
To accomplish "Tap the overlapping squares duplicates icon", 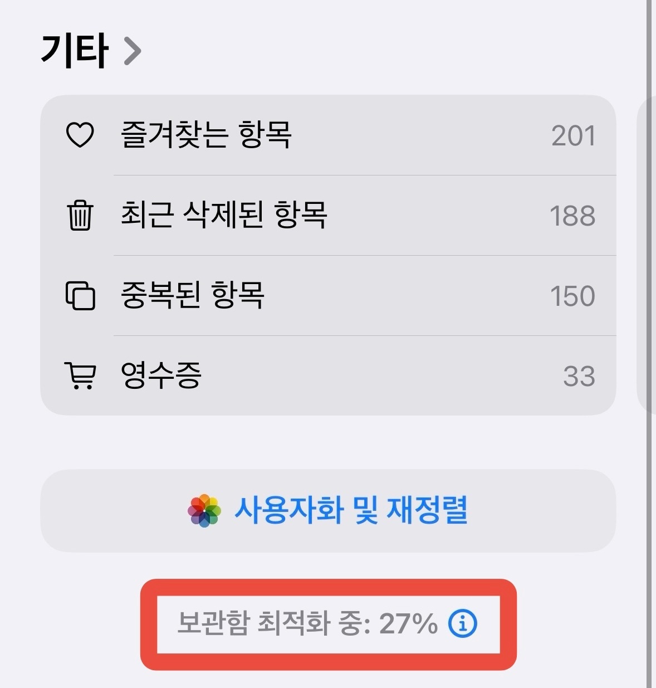I will pyautogui.click(x=80, y=295).
